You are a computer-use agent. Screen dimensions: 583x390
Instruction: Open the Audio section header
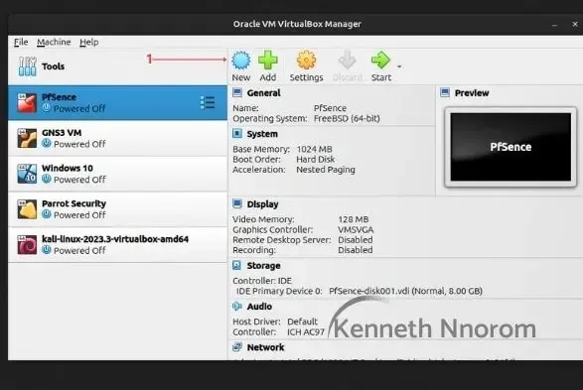[259, 307]
